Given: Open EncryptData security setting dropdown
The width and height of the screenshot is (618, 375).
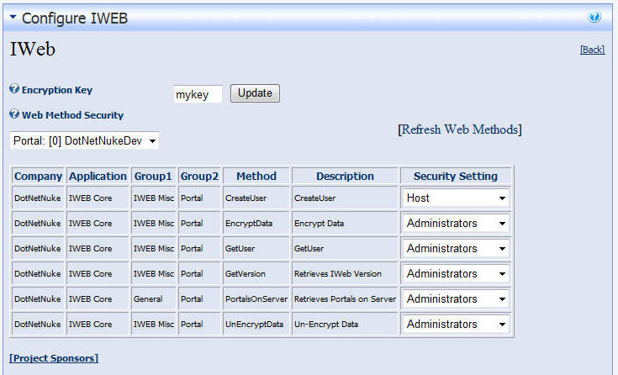Looking at the screenshot, I should [457, 224].
